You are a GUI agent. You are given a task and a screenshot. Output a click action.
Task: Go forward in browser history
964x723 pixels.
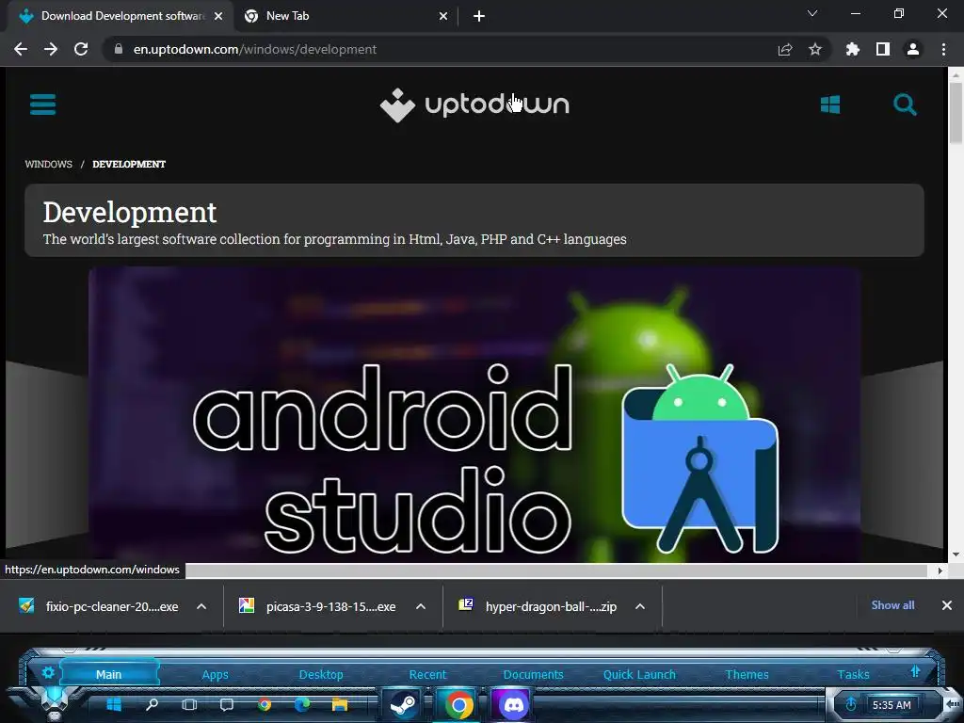tap(51, 49)
